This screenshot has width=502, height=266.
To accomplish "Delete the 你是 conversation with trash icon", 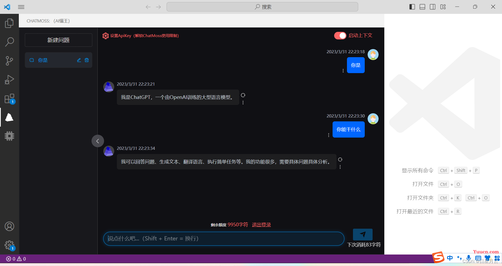I will coord(87,60).
